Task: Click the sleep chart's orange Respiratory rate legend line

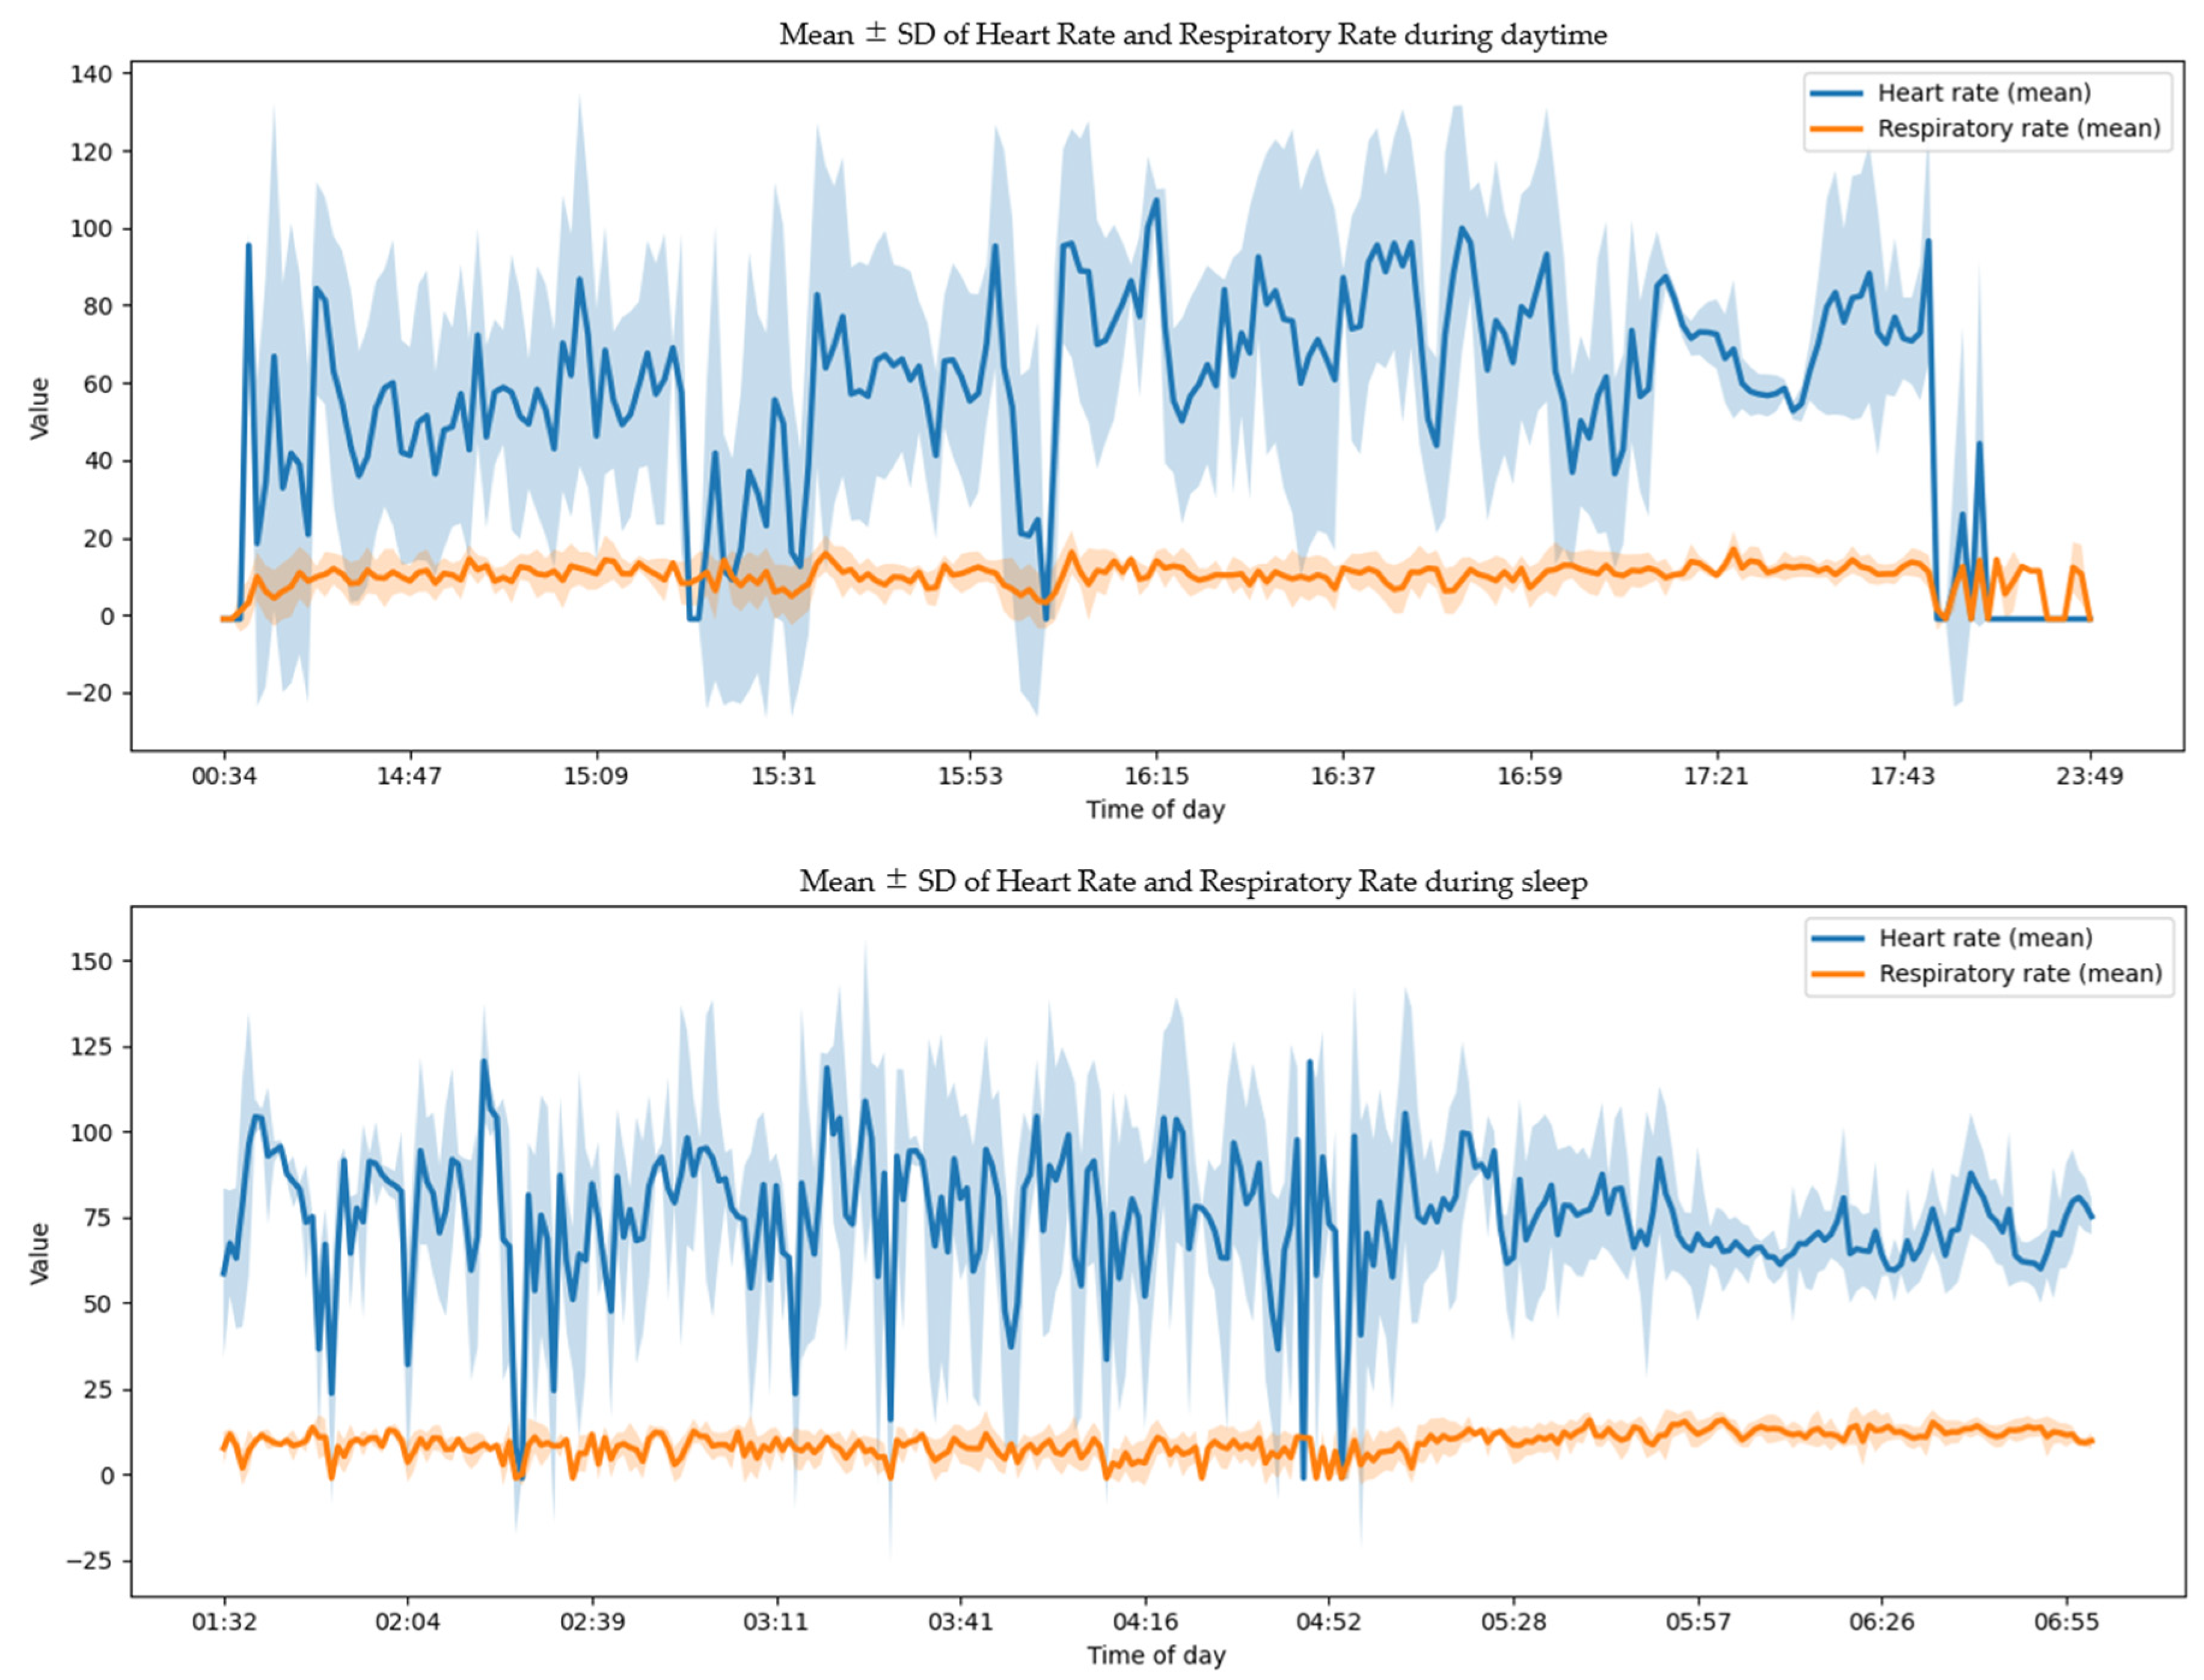Action: (1837, 974)
